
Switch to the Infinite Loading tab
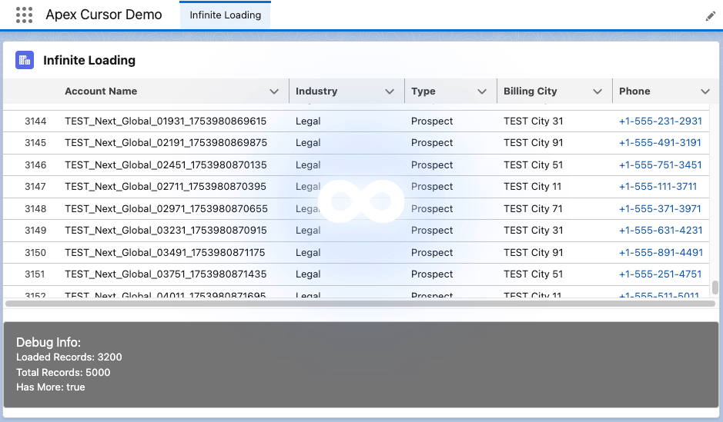225,15
